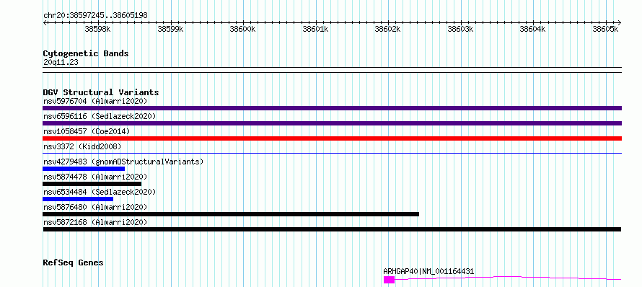Click the 38601k ruler tick label

(x=315, y=29)
